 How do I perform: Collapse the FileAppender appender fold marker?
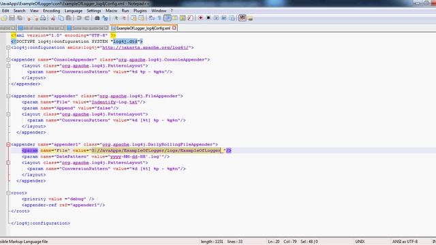(8, 96)
